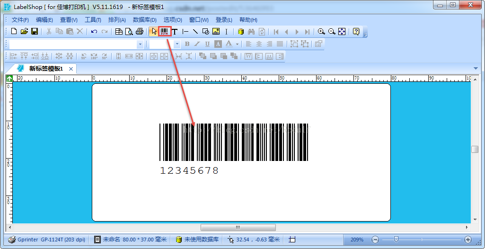Go to the next record
Image resolution: width=485 pixels, height=249 pixels.
pos(297,32)
